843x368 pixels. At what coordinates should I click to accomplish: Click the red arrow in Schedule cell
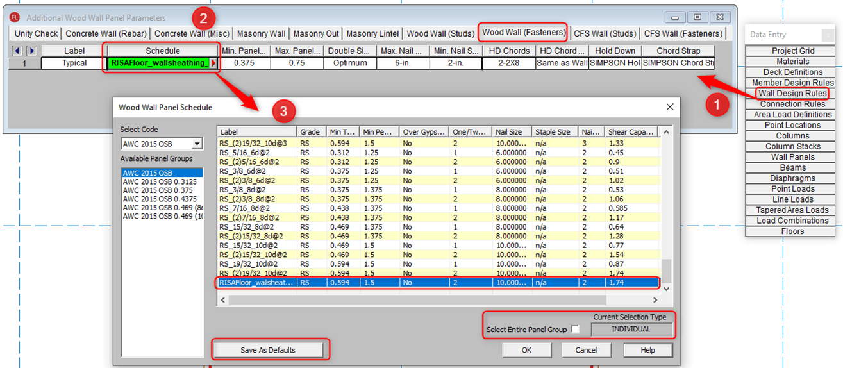pos(214,63)
